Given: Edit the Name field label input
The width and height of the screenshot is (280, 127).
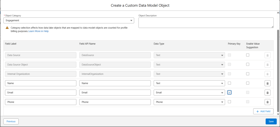Looking at the screenshot, I should 41,83.
